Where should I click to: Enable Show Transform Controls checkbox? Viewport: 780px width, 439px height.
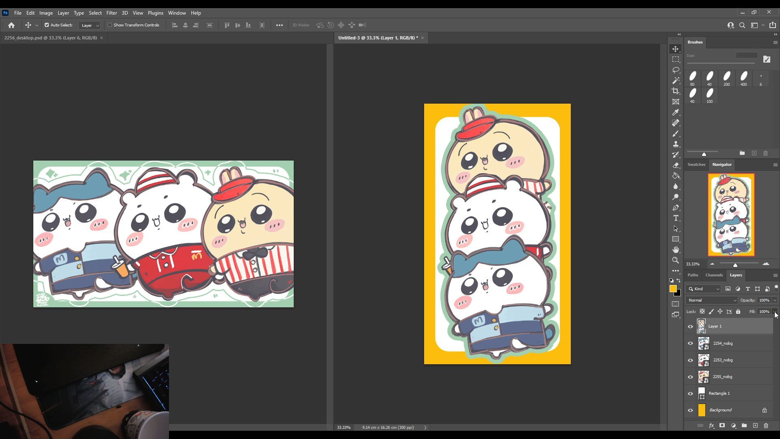pos(110,25)
